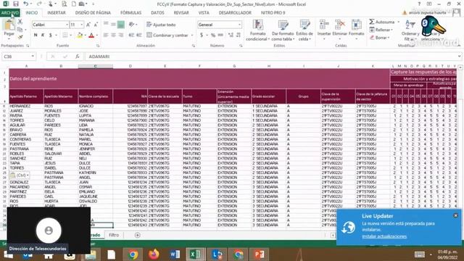Decrease font size with the smaller A
The image size is (464, 261).
coord(96,25)
